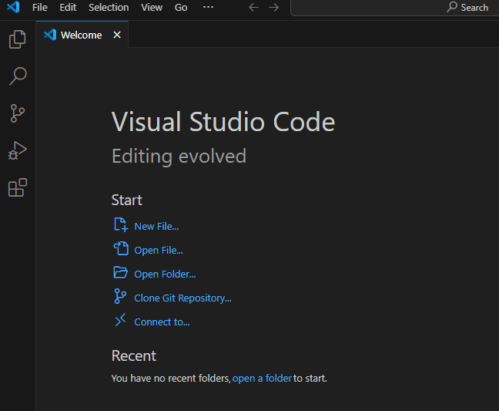Click the magnifier icon in command center
Screen dimensions: 499x411
pyautogui.click(x=452, y=7)
